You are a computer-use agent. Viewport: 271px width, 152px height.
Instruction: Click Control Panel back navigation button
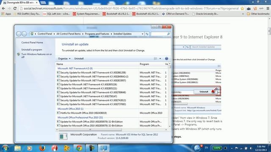pos(19,34)
